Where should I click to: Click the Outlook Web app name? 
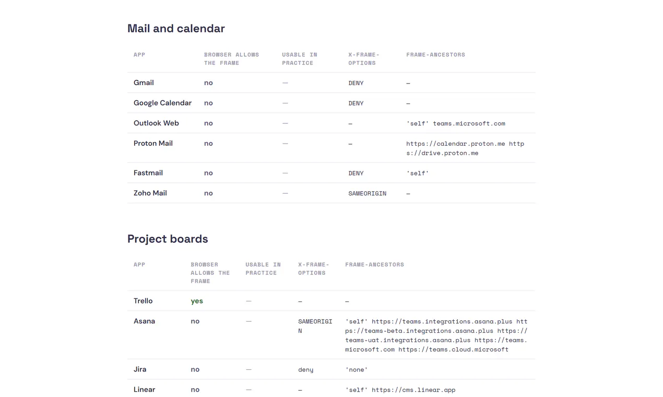coord(156,123)
